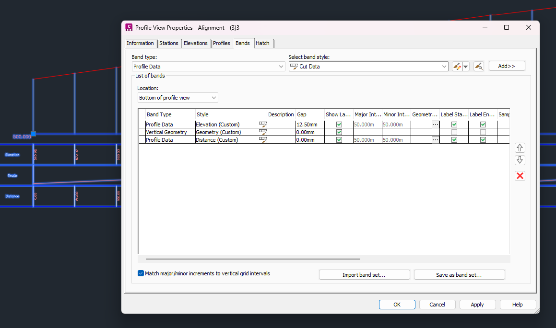
Task: Click the OK button
Action: [397, 305]
